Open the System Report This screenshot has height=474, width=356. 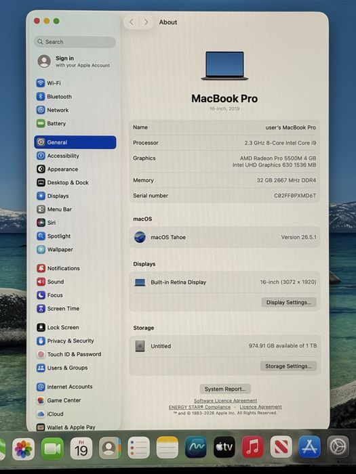225,389
